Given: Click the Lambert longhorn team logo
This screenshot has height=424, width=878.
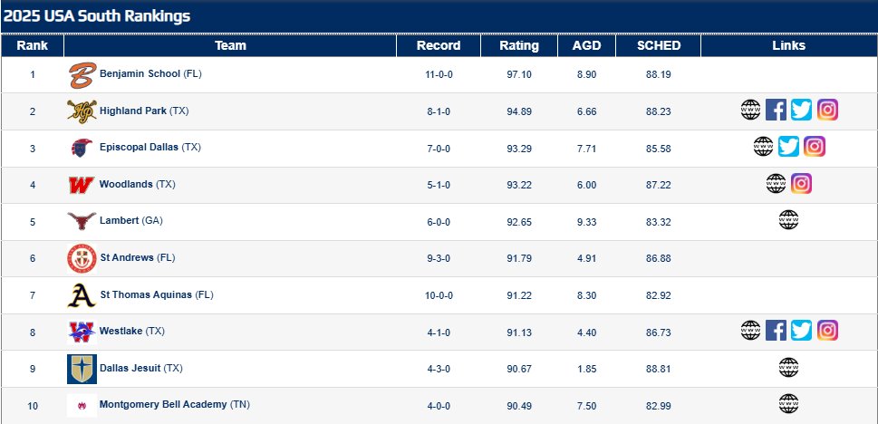Looking at the screenshot, I should pyautogui.click(x=82, y=221).
